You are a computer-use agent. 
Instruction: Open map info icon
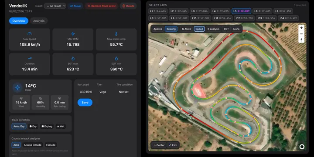pyautogui.click(x=302, y=147)
